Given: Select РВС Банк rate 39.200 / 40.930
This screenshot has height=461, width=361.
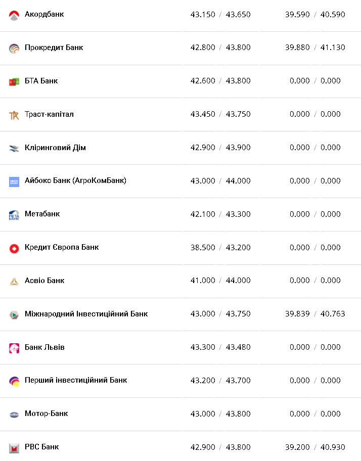Looking at the screenshot, I should coord(315,447).
